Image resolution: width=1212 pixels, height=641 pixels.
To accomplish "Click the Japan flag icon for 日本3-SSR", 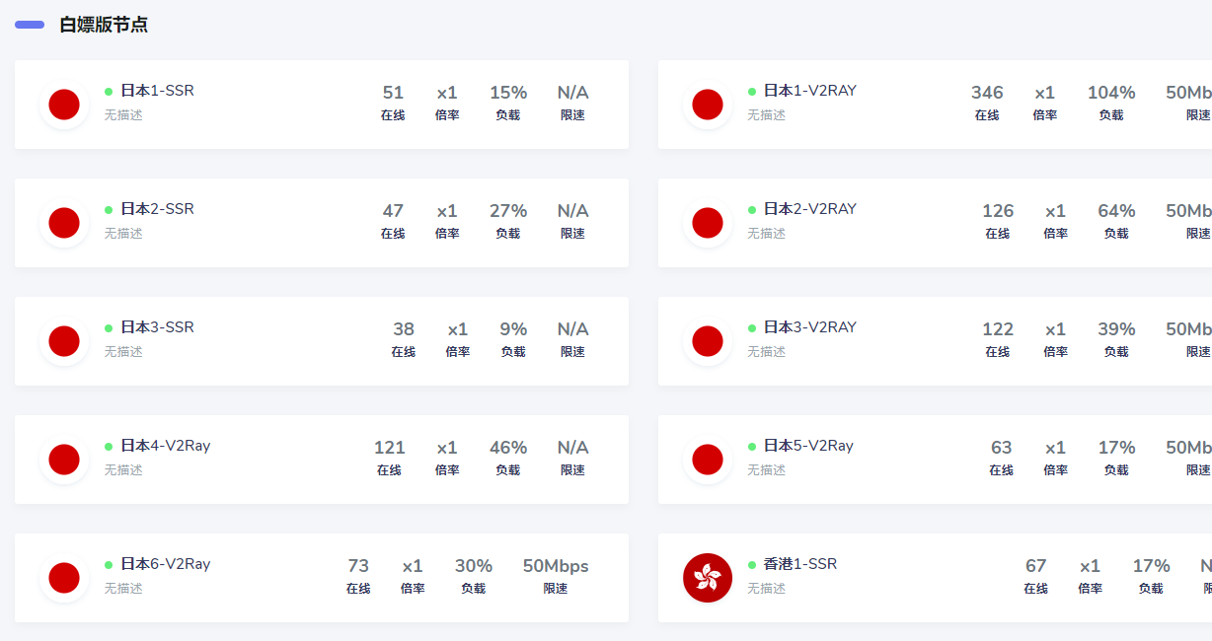I will [64, 341].
